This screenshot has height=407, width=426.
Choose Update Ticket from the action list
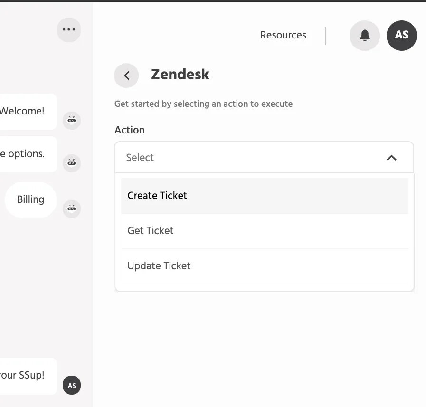(265, 266)
